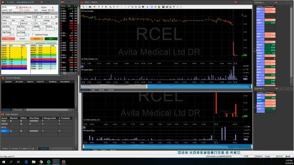Open the CPP44019 account dropdown
The image size is (294, 165).
[x=24, y=17]
